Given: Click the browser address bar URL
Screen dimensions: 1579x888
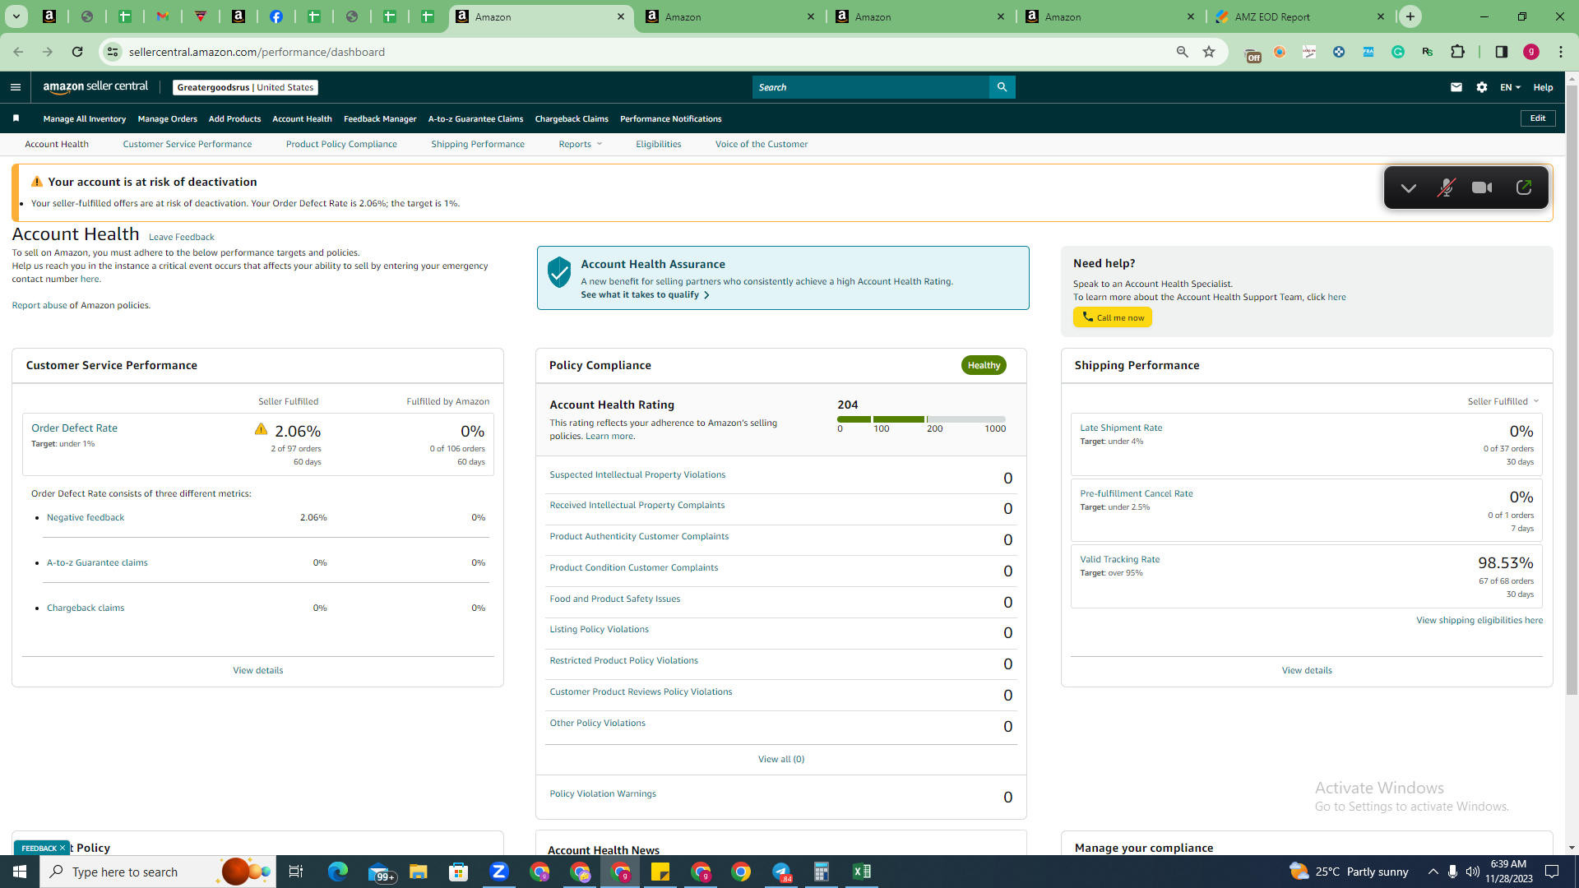Looking at the screenshot, I should (257, 52).
